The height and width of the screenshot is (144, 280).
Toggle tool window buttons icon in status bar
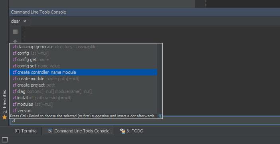pyautogui.click(x=5, y=140)
